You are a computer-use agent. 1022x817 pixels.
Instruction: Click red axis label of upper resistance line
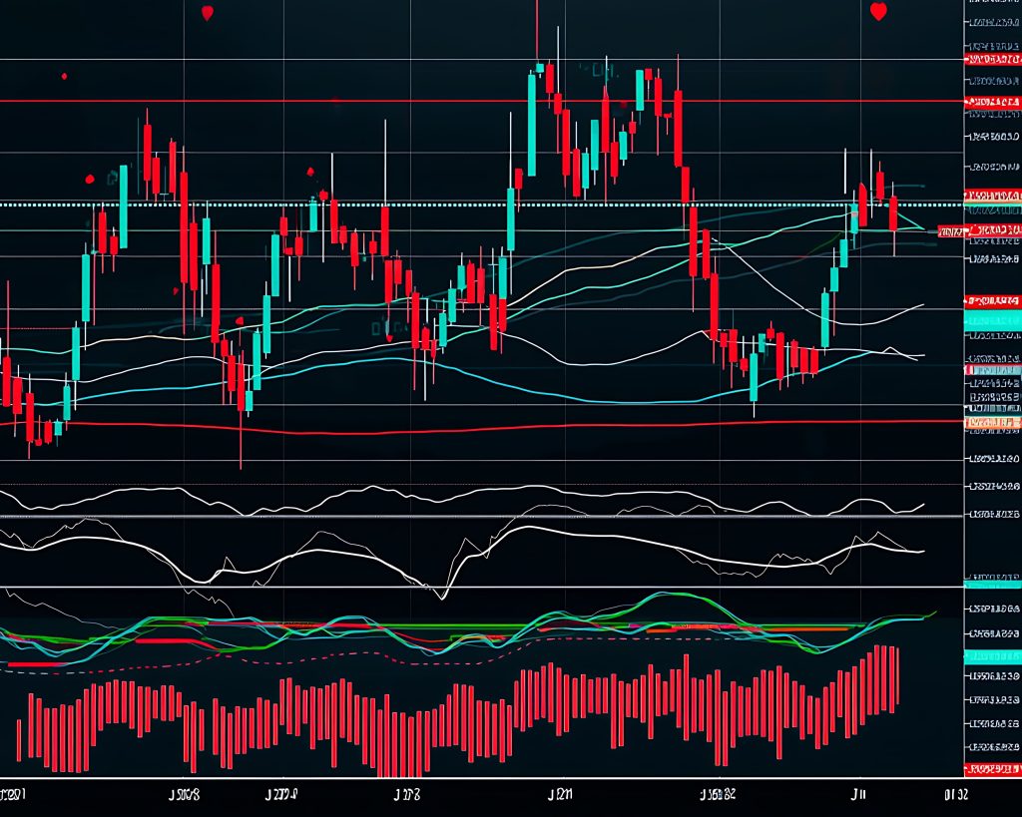992,103
